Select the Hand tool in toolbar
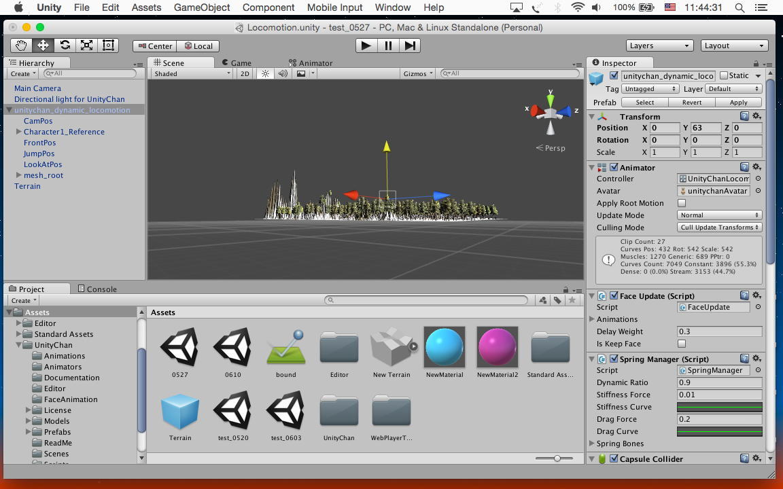The height and width of the screenshot is (489, 783). pos(21,46)
